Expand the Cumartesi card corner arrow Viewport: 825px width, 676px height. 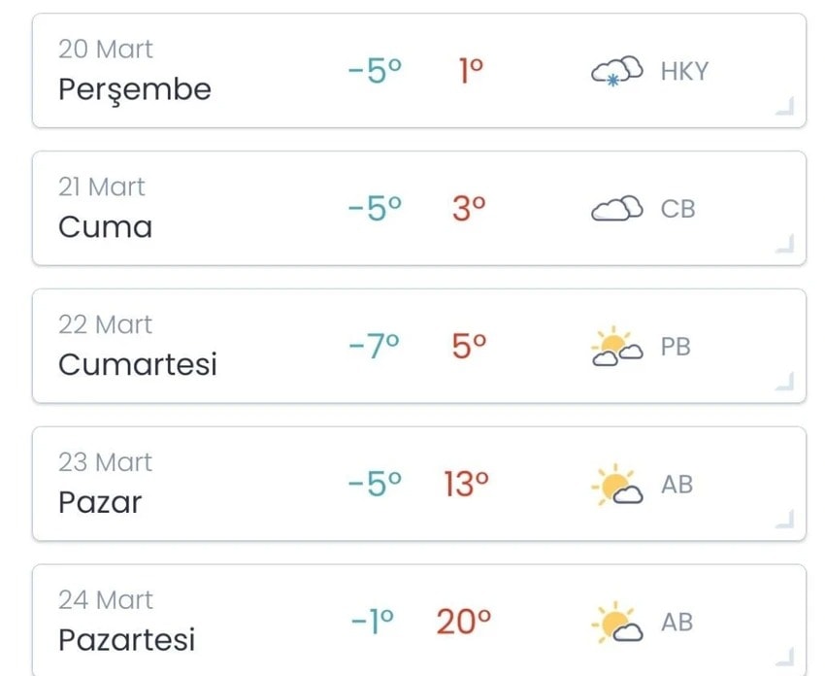click(784, 382)
